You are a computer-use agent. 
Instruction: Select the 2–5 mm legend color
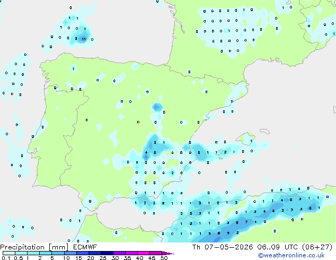pos(46,253)
